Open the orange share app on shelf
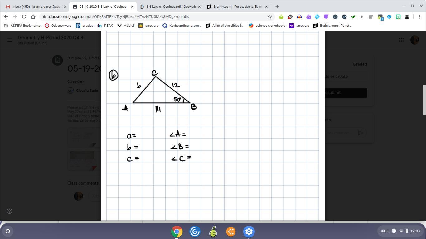Image resolution: width=426 pixels, height=239 pixels. tap(231, 232)
